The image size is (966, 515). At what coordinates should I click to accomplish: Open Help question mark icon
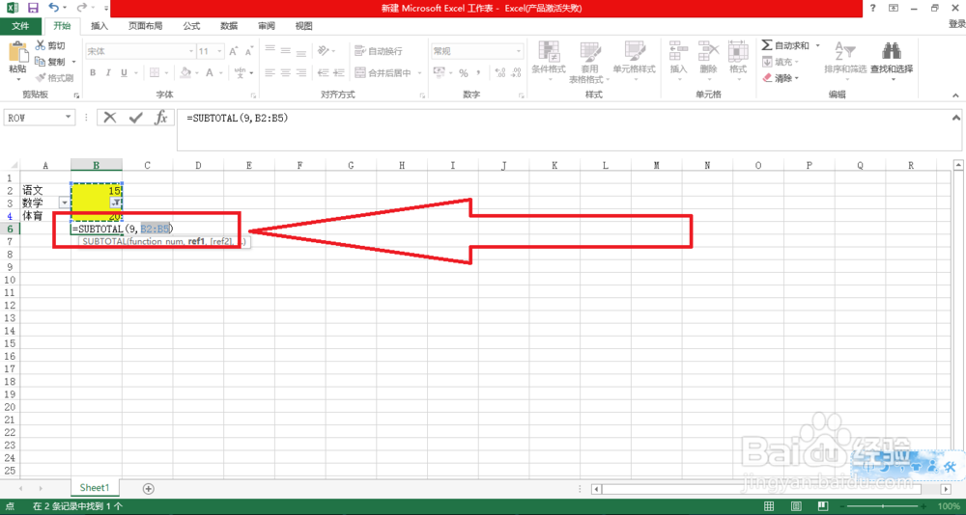click(x=873, y=8)
